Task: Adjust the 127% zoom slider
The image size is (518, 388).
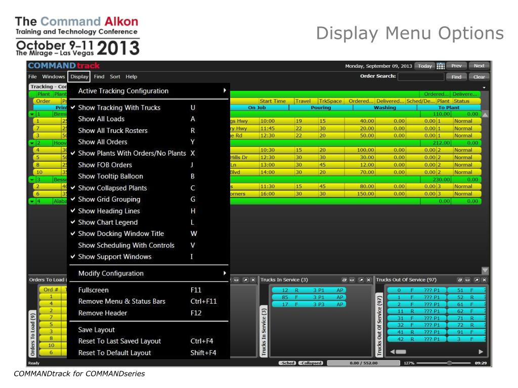Action: click(x=449, y=363)
